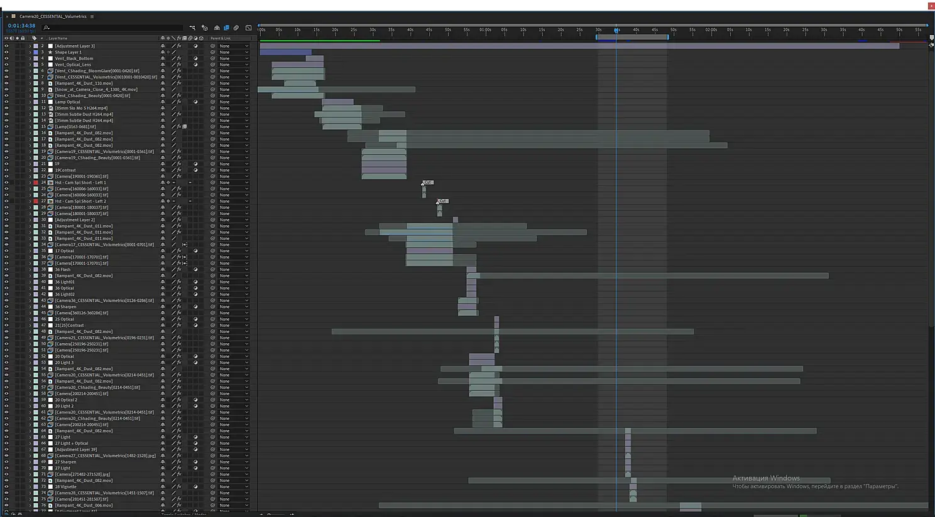The height and width of the screenshot is (517, 935).
Task: Select the 27 Sharpen layer name
Action: tap(65, 462)
